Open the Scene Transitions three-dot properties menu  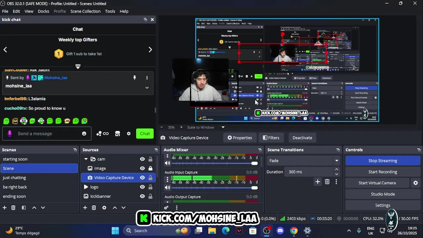pyautogui.click(x=336, y=181)
